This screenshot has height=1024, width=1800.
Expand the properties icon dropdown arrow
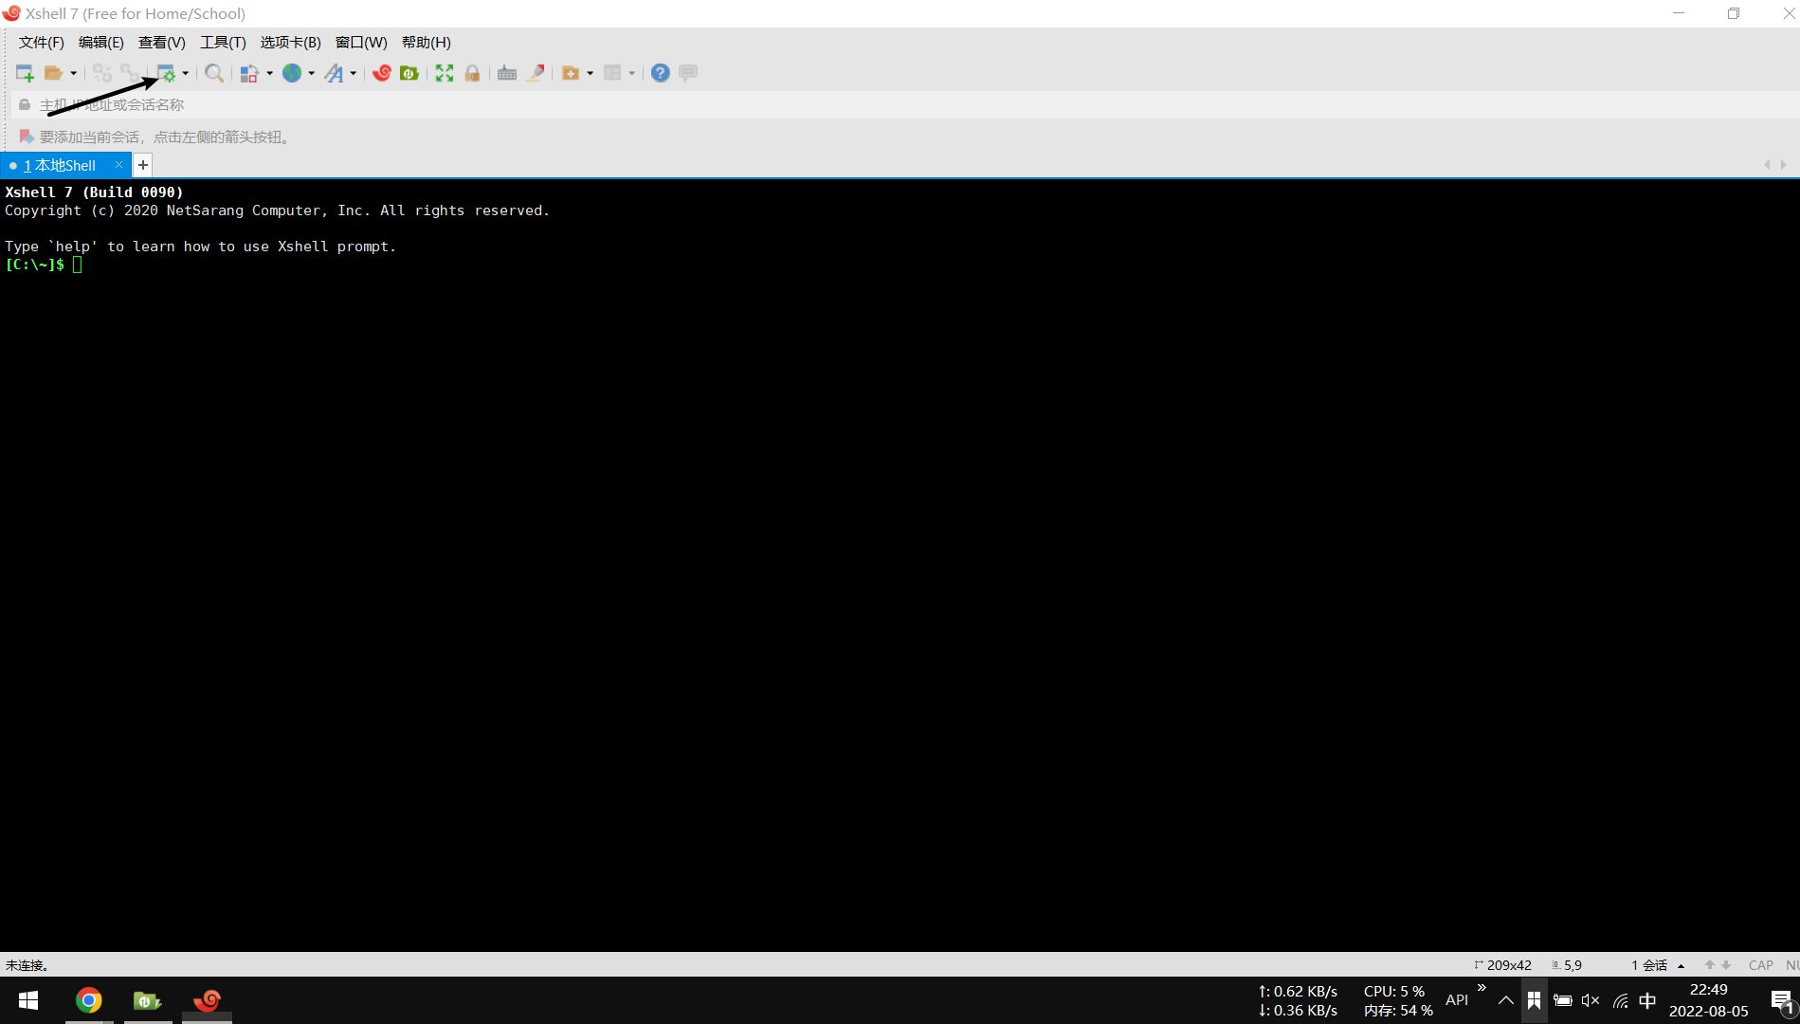pyautogui.click(x=185, y=73)
